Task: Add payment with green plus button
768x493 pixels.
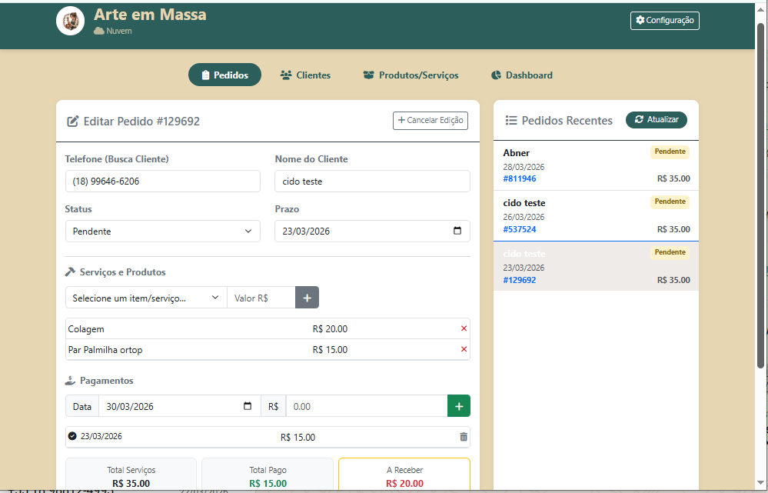Action: (459, 406)
